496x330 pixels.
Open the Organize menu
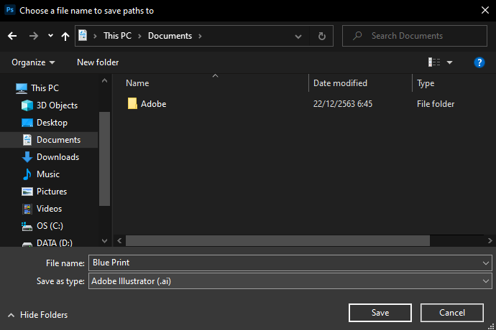(x=33, y=62)
